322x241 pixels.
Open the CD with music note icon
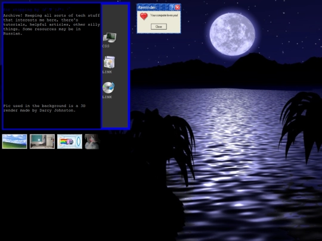click(x=109, y=87)
